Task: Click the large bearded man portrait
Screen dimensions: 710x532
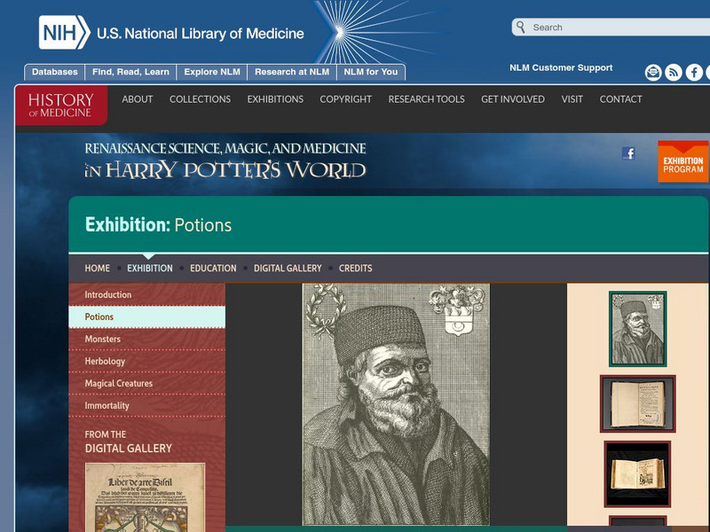Action: coord(396,404)
